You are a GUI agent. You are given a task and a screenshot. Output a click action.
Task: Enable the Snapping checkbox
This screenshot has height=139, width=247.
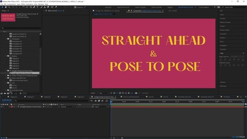point(75,7)
